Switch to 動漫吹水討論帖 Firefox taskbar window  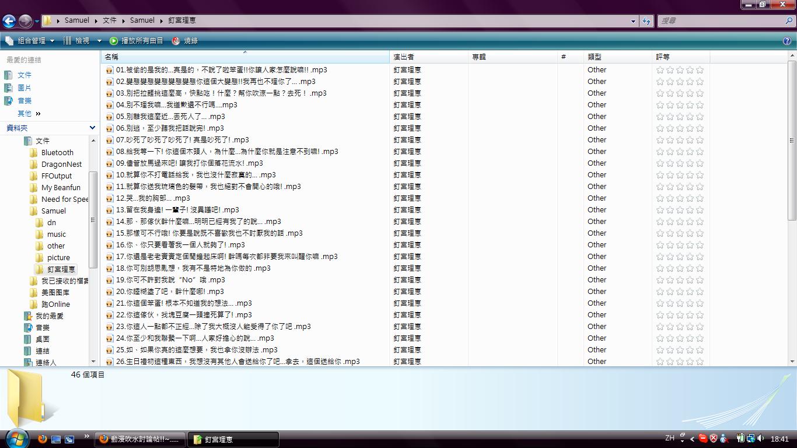(x=141, y=439)
